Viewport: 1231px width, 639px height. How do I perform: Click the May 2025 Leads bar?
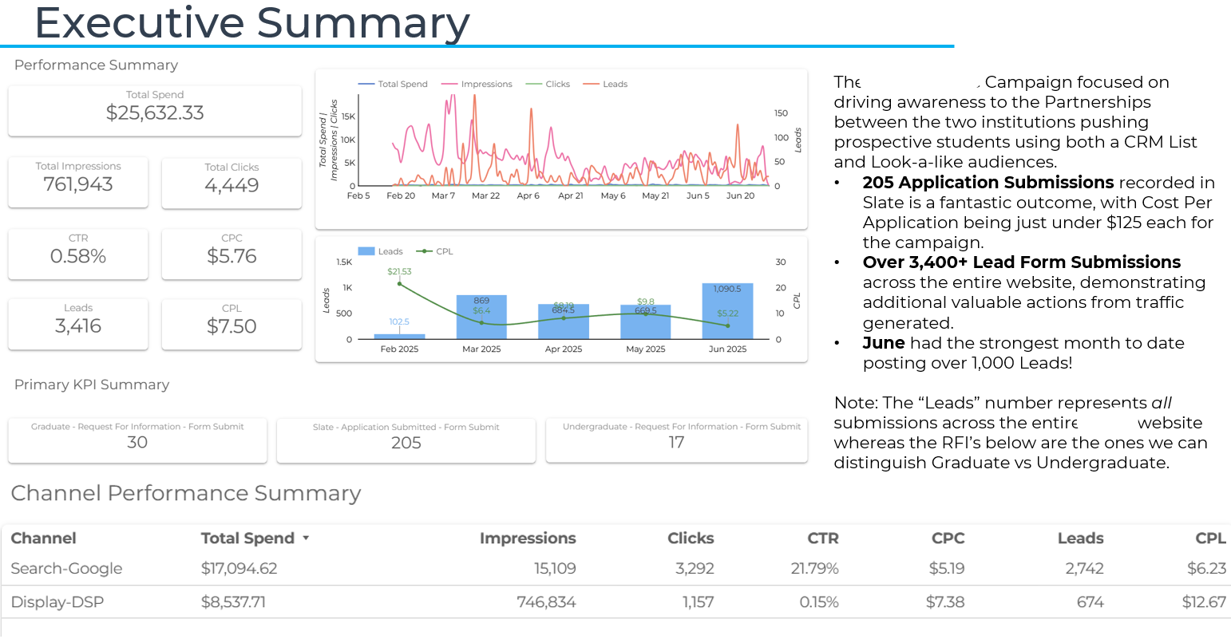(x=646, y=322)
